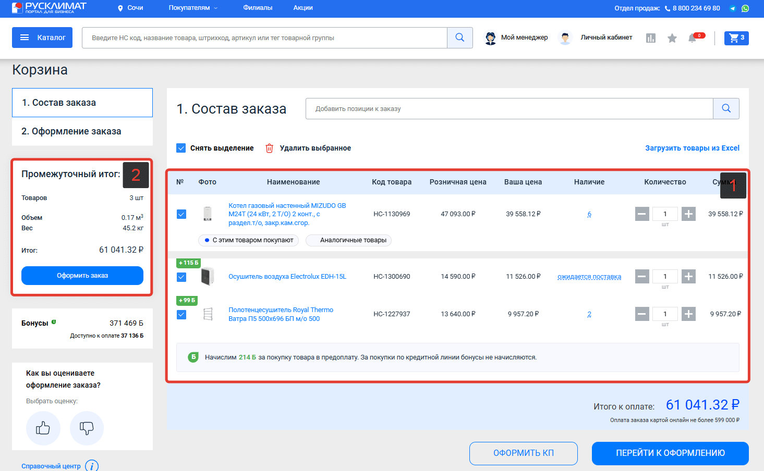Click ОФОРМИТЬ КП button
The image size is (764, 471).
pyautogui.click(x=524, y=453)
